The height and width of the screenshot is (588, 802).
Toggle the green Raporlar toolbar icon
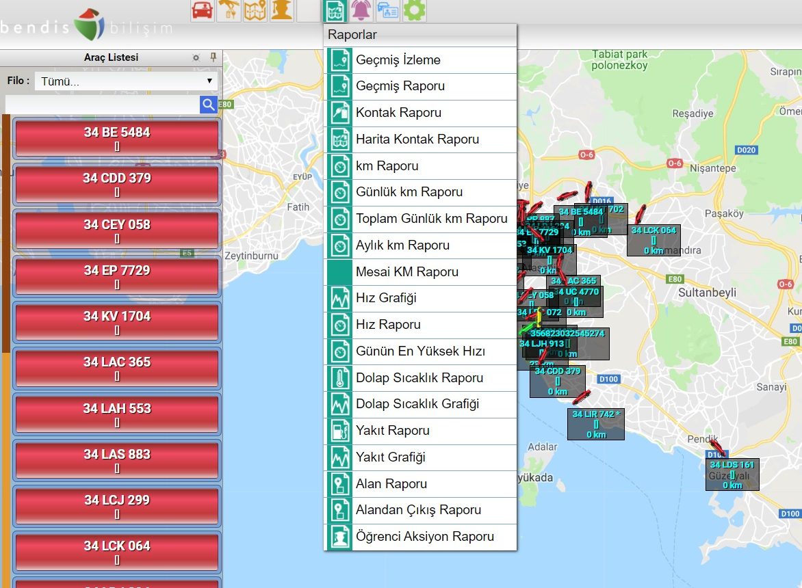tap(335, 11)
